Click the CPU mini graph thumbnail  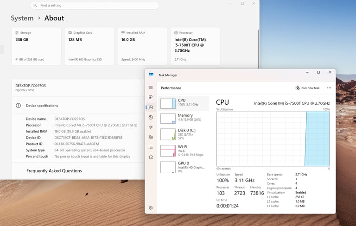point(168,104)
